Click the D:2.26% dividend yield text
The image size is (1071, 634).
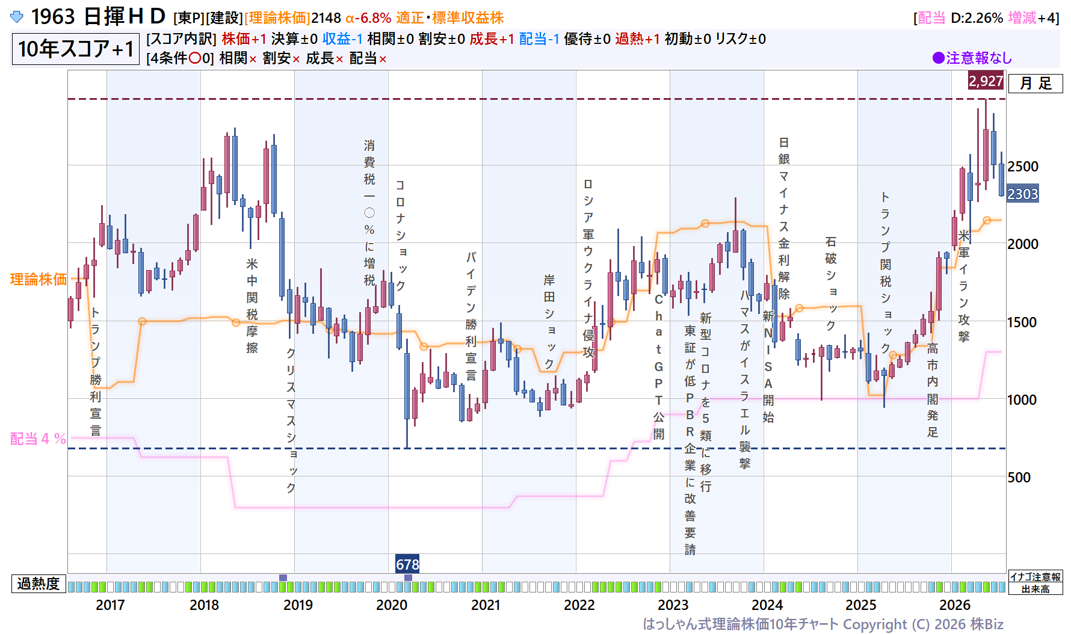pos(977,18)
